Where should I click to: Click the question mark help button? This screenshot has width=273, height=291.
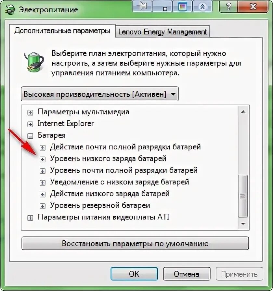[229, 7]
